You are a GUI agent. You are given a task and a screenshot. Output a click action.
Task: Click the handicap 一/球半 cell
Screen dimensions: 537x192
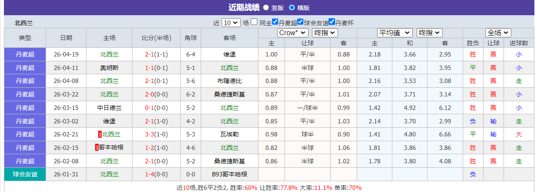[308, 108]
